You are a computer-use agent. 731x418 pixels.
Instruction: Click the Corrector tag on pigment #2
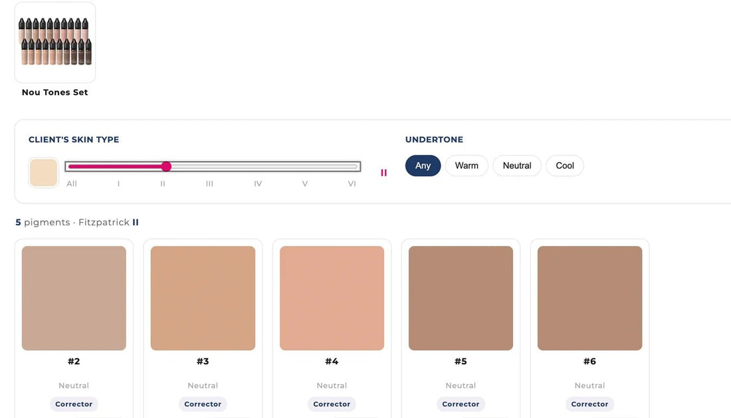pyautogui.click(x=74, y=404)
